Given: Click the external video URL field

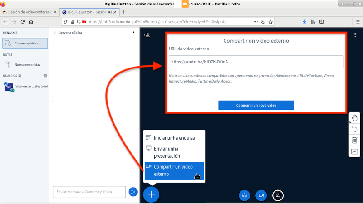Looking at the screenshot, I should click(x=256, y=62).
